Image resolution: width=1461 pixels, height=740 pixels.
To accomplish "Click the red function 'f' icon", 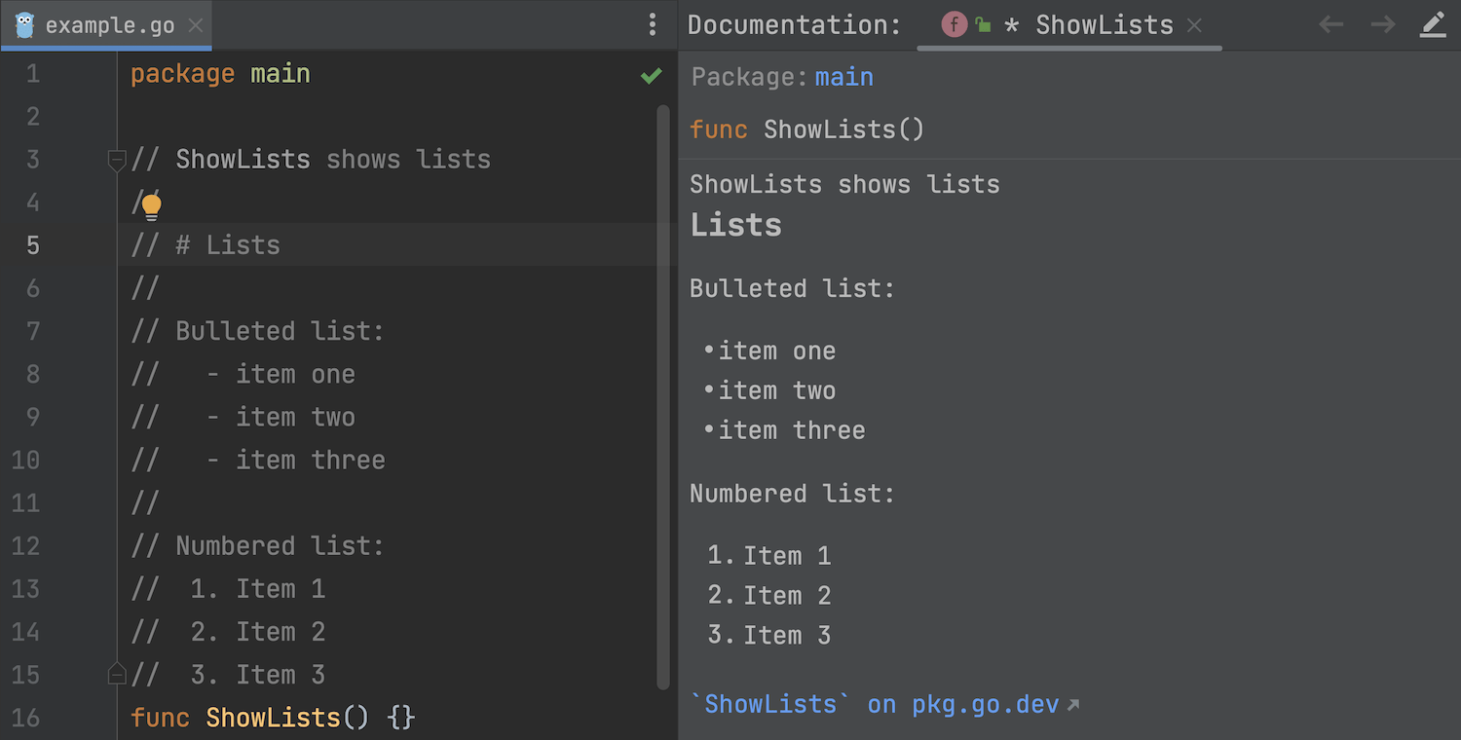I will (954, 25).
